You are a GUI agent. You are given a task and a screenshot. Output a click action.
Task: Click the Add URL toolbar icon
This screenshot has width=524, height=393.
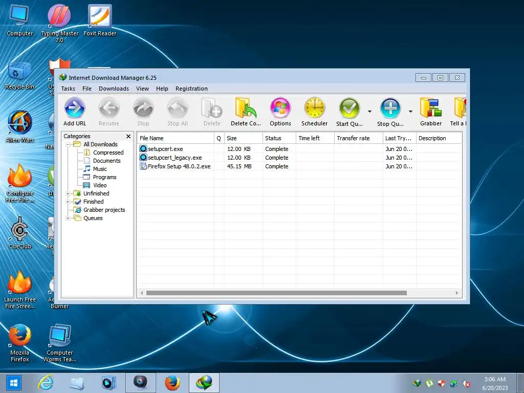75,112
